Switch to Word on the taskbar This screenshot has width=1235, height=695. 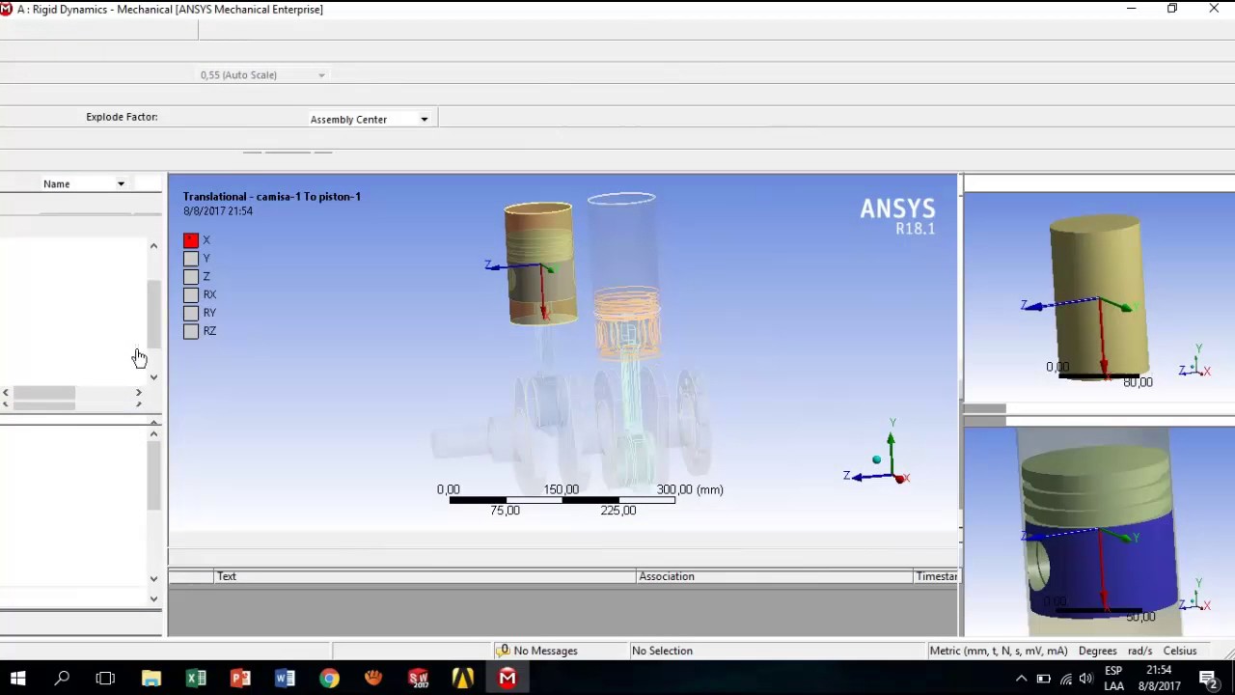point(285,679)
